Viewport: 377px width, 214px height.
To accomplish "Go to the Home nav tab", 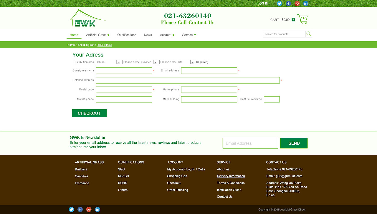I will (74, 35).
